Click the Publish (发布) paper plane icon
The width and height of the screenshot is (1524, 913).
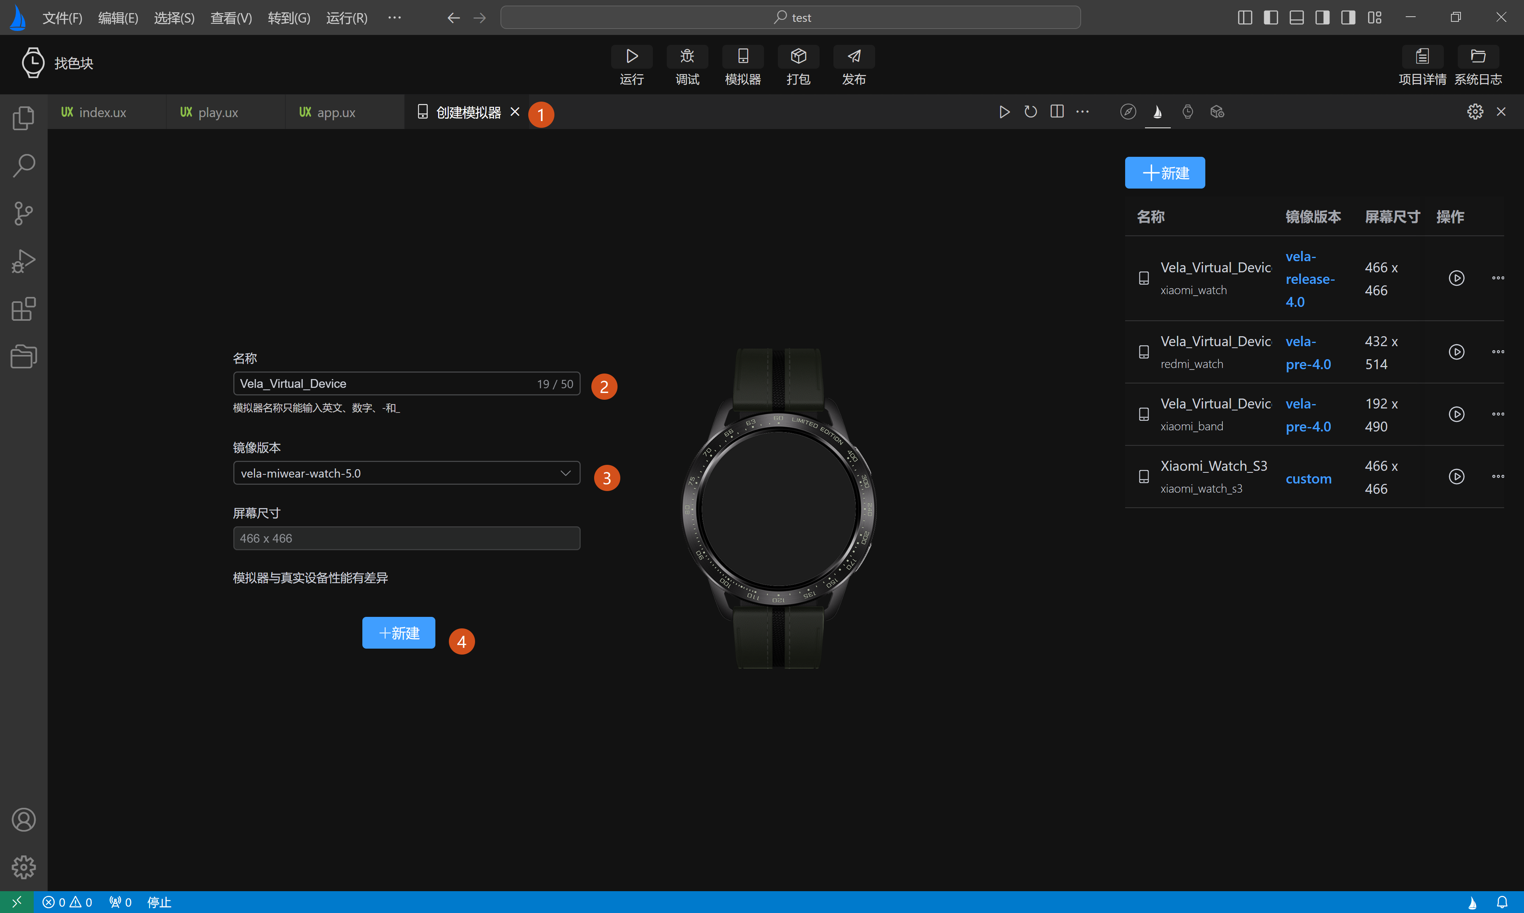854,57
